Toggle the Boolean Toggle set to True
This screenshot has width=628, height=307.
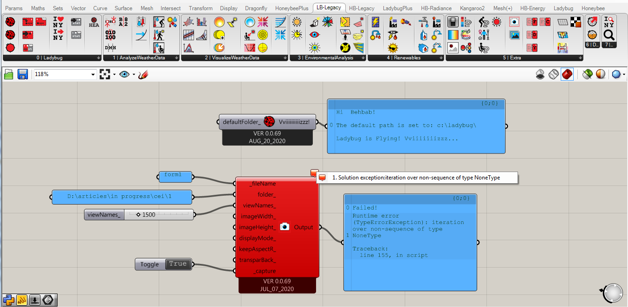click(x=163, y=264)
